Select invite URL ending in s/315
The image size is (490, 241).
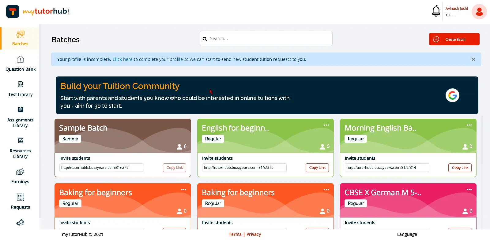coord(244,168)
